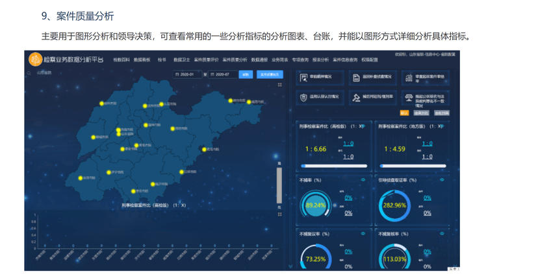Screen dimensions: 538x274
Task: Toggle the eye icon on 刑事检察案件比(高检版) panel
Action: point(363,126)
